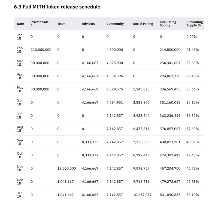Viewport: 218px width, 201px height.
Task: Select the 50.19% percentage cell
Action: (x=193, y=195)
